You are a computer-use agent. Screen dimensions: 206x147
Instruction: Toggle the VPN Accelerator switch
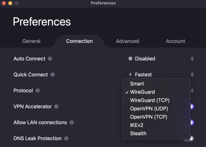[192, 107]
